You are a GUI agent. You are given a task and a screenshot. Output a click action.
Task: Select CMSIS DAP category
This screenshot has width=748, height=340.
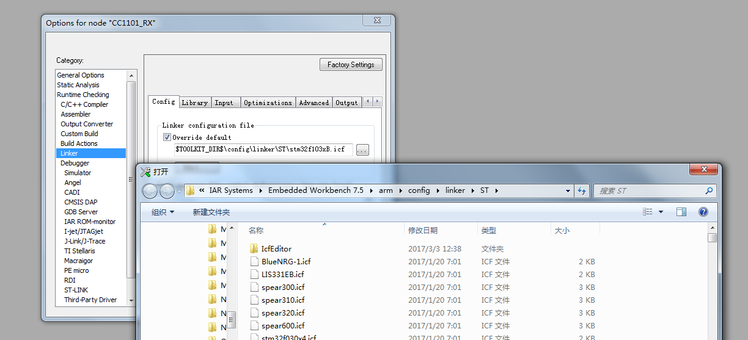point(81,202)
